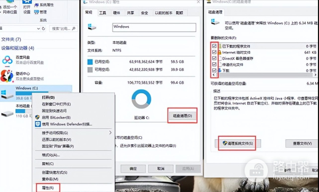The height and width of the screenshot is (192, 319).
Task: Choose 打开(O) from context menu
Action: point(48,97)
